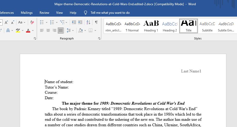
Task: Click the Tell me what you want to do box
Action: click(x=110, y=13)
